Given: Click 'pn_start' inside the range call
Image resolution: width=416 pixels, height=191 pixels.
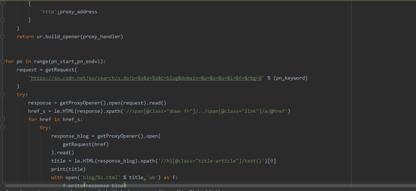Looking at the screenshot, I should coord(63,62).
